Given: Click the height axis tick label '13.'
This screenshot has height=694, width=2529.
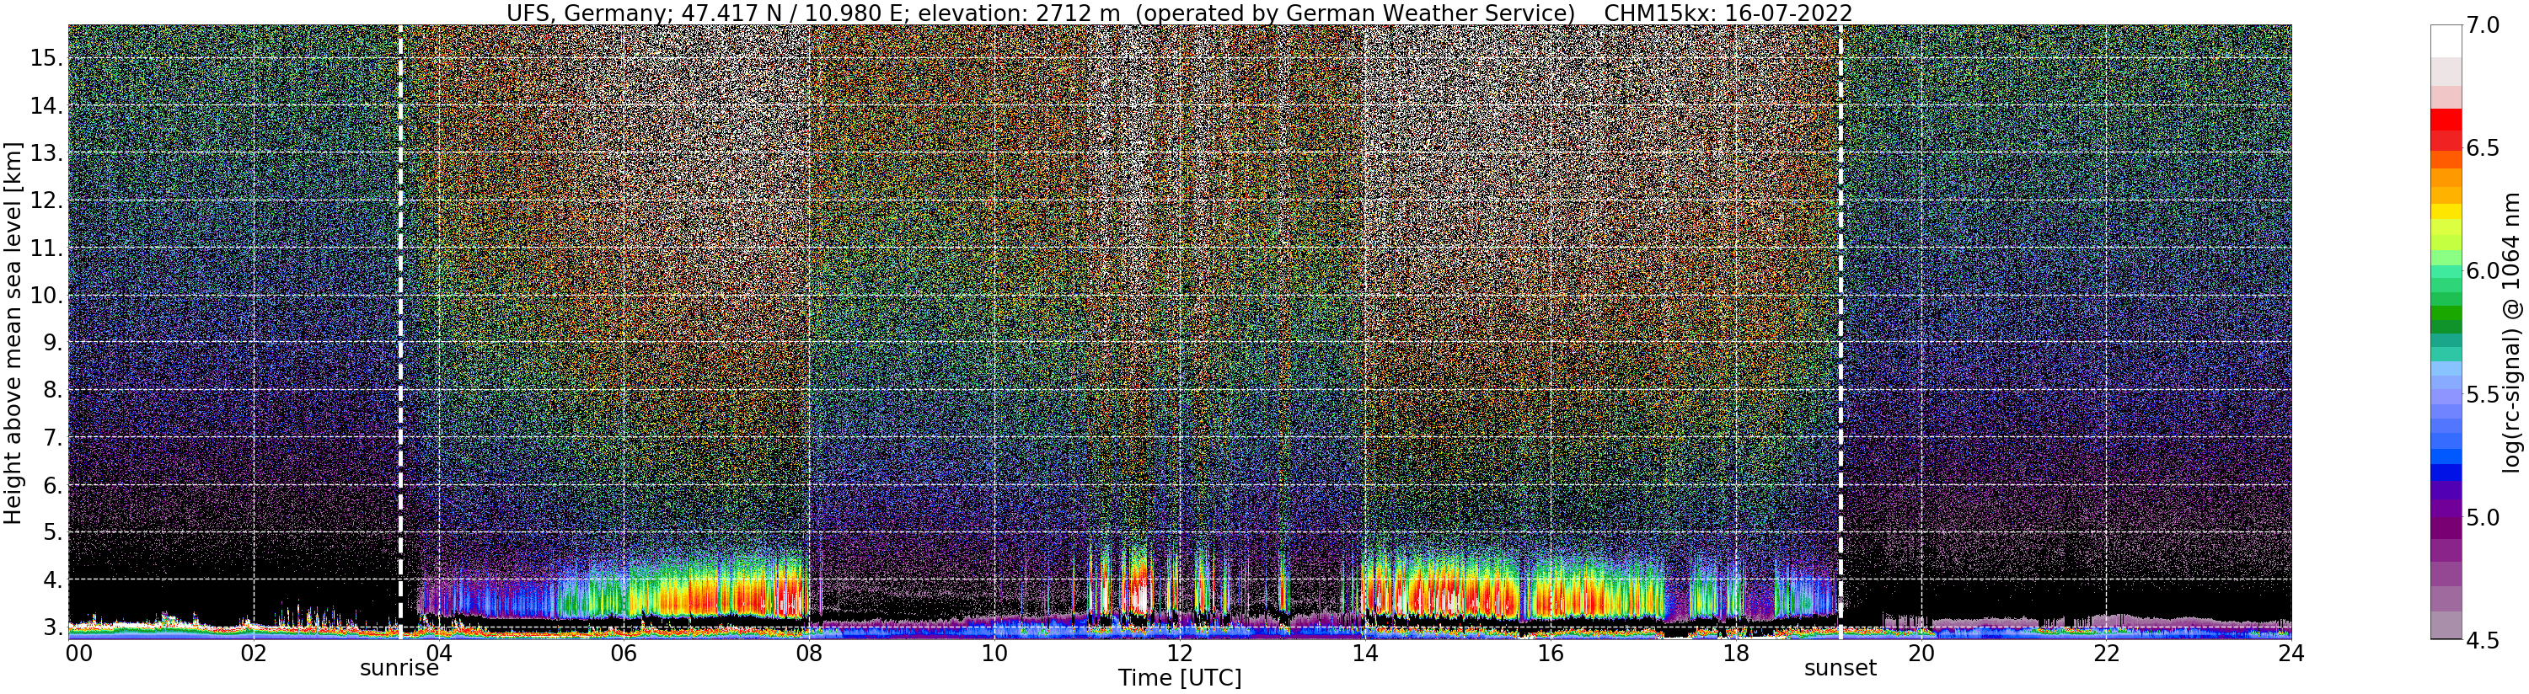Looking at the screenshot, I should coord(46,153).
